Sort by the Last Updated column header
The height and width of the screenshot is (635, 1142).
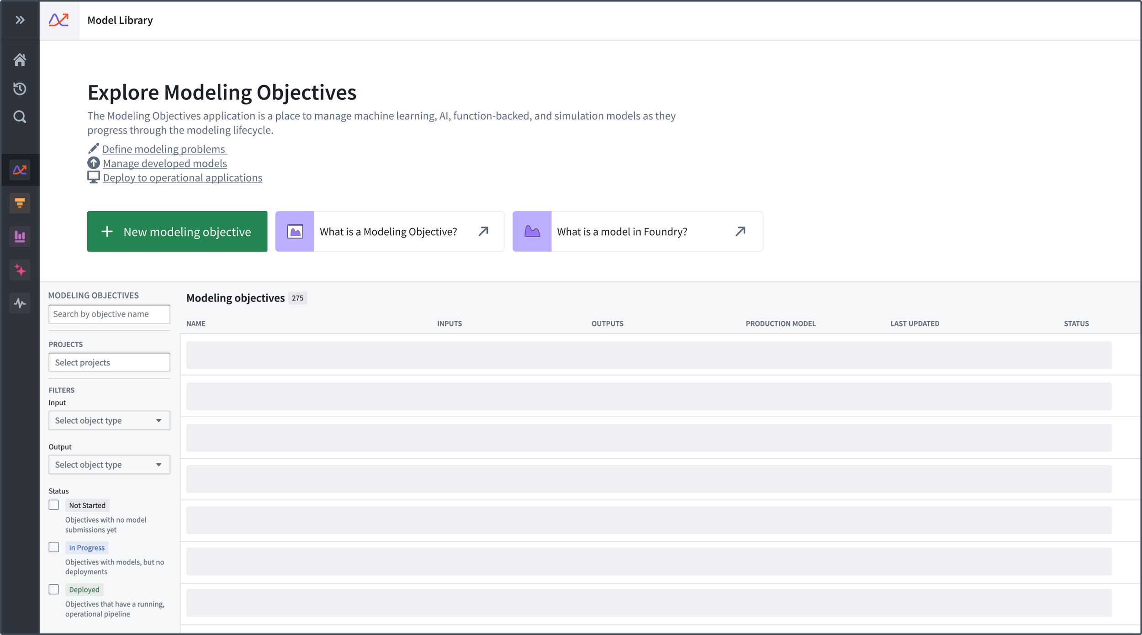915,323
